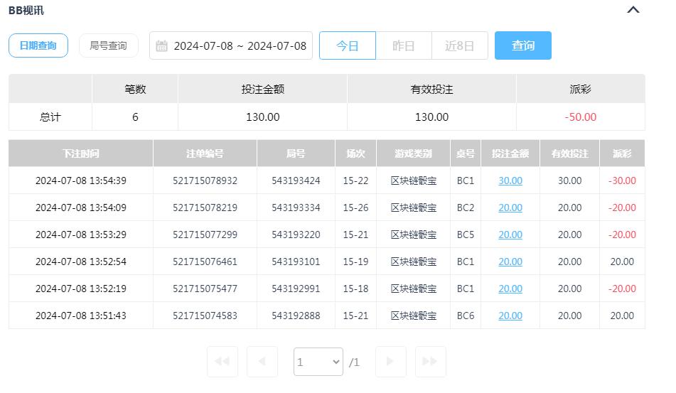Image resolution: width=676 pixels, height=393 pixels.
Task: Open 20.00 bet link for order 521715075477
Action: click(510, 289)
